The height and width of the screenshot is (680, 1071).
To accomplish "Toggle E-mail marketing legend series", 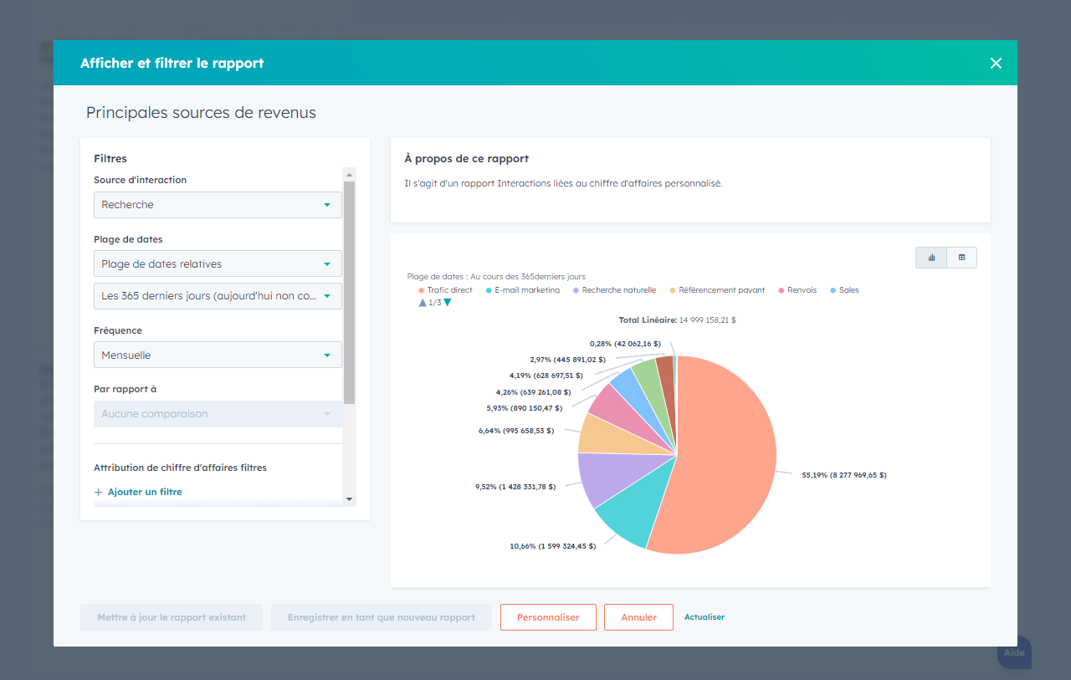I will point(521,290).
